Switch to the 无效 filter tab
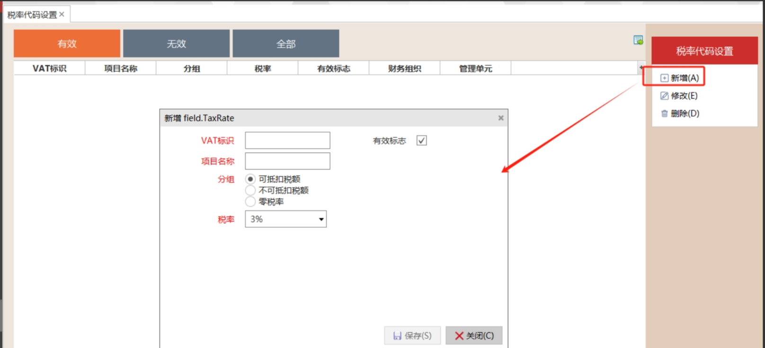Viewport: 765px width, 348px height. coord(176,43)
